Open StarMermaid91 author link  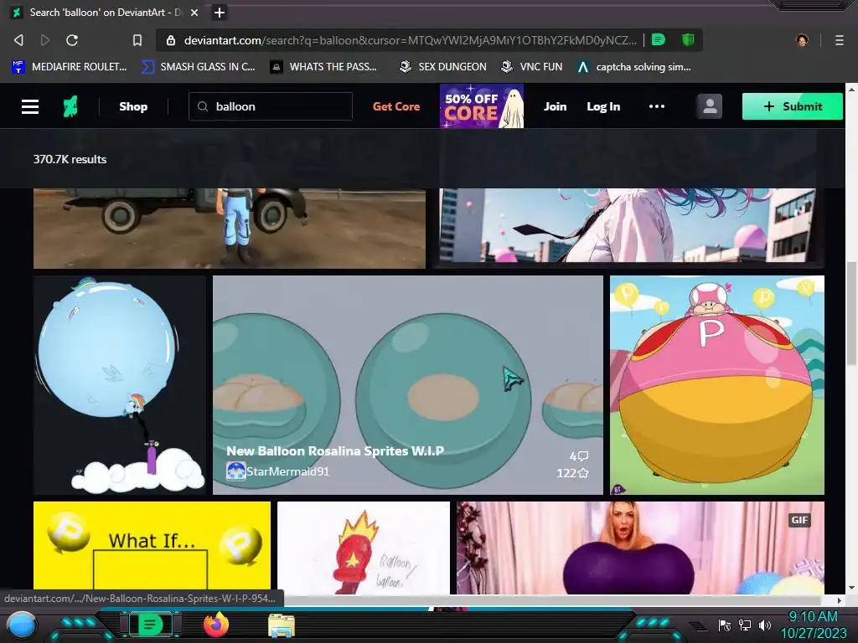[x=288, y=471]
